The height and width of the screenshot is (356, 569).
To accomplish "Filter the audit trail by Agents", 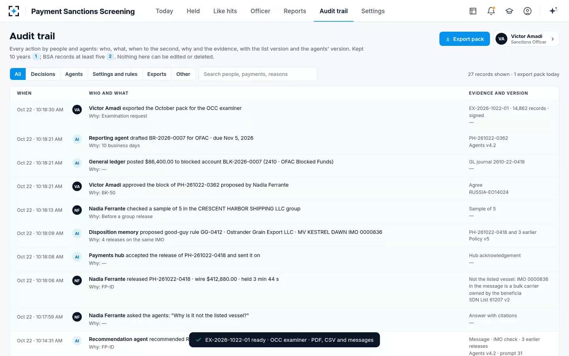I will tap(74, 74).
